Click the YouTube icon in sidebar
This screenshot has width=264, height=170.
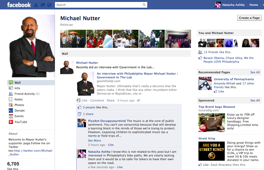click(x=11, y=122)
